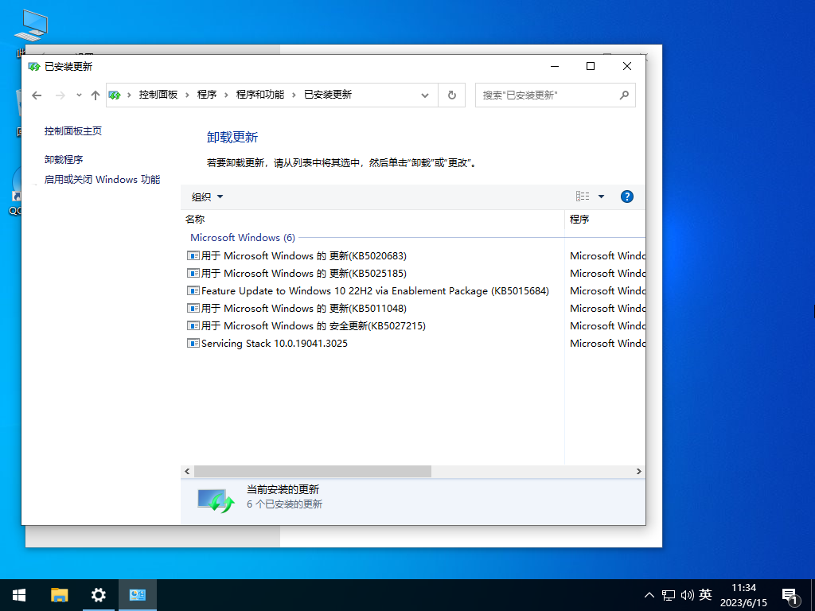The width and height of the screenshot is (815, 611).
Task: Click the up-one-level arrow icon
Action: pyautogui.click(x=95, y=95)
